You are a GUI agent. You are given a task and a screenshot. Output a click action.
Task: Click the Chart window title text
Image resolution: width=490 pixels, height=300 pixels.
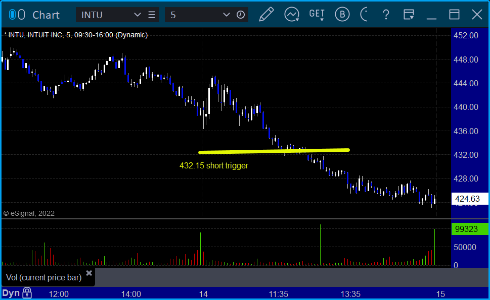46,15
